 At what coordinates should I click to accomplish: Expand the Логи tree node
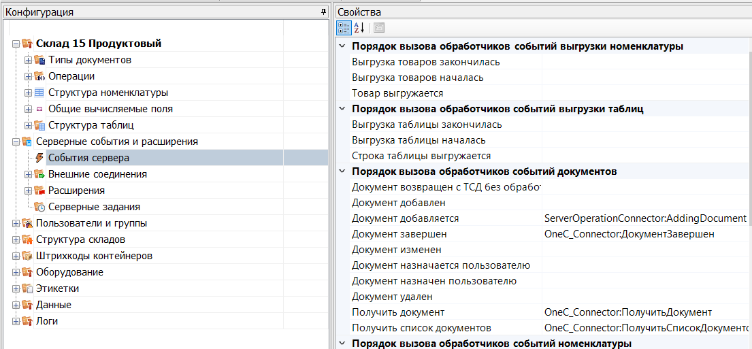click(x=16, y=321)
